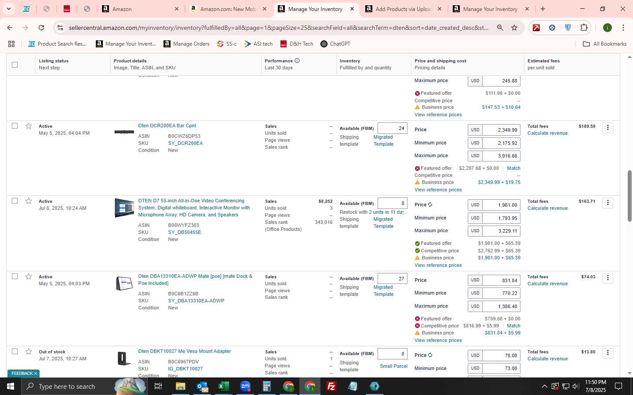Star the Dten DCR200EA Bar Cpnt listing
Screen dimensions: 633x395
(x=29, y=126)
